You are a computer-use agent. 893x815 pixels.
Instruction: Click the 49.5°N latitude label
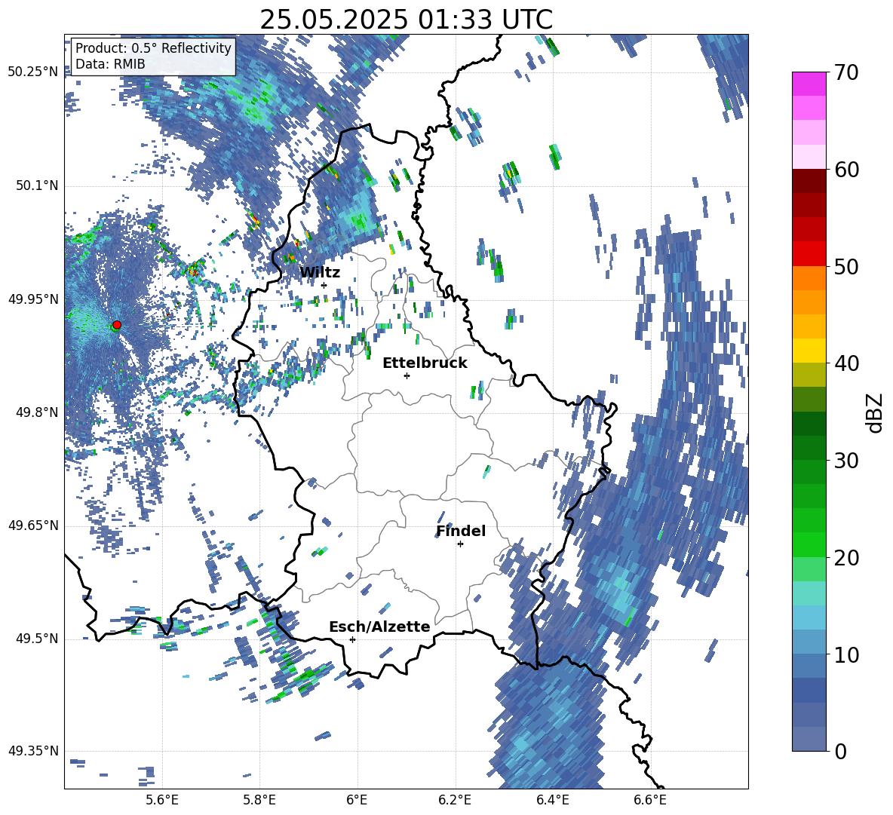pyautogui.click(x=37, y=639)
